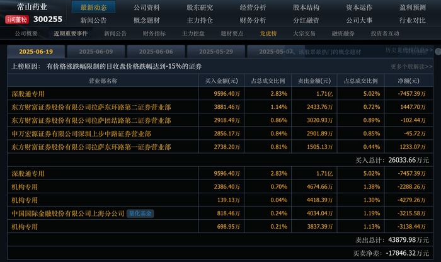
Task: Click 净额(元) column header
Action: click(408, 81)
